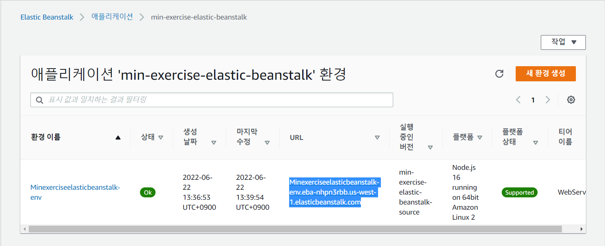605x246 pixels.
Task: Go to next page arrow
Action: 548,100
